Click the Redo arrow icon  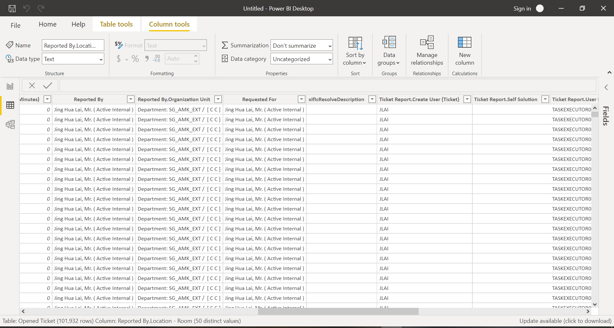(41, 8)
